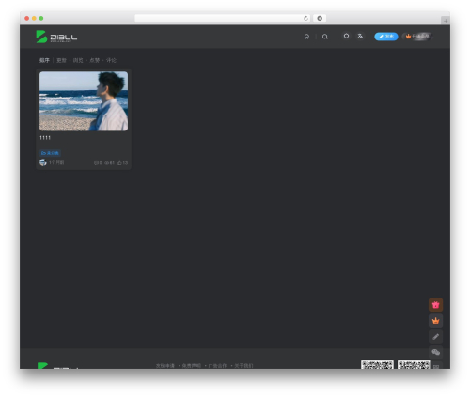The height and width of the screenshot is (397, 470).
Task: Open the post titled 1111
Action: (45, 138)
